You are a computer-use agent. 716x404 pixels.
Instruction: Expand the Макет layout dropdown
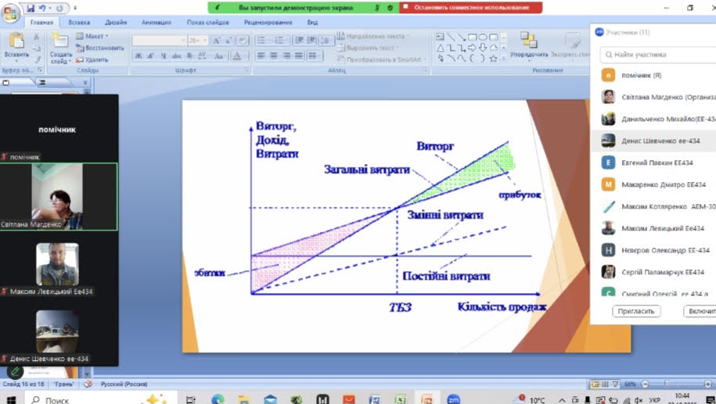click(95, 36)
